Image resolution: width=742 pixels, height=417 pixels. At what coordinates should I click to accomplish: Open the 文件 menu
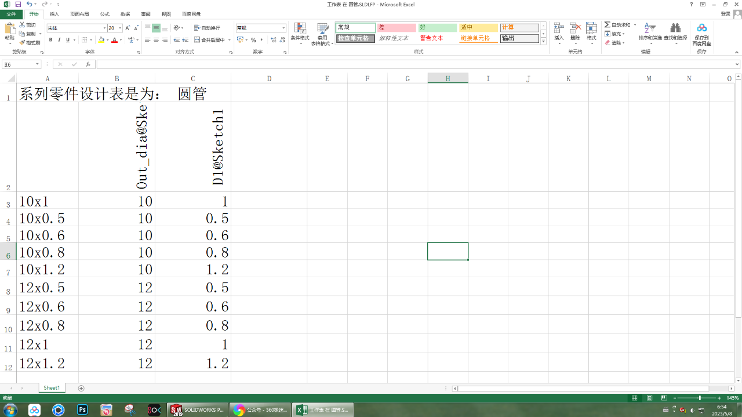coord(11,14)
